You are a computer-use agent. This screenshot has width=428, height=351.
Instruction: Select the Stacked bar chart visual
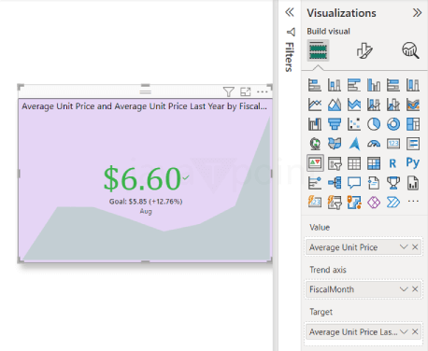click(x=315, y=85)
